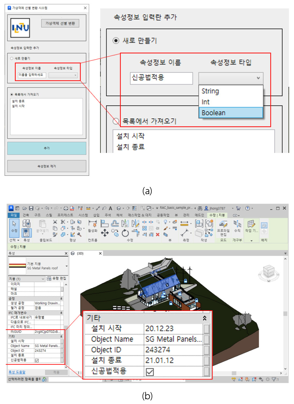Image resolution: width=294 pixels, height=404 pixels.
Task: Select the Move tool in Modify panel
Action: tap(105, 233)
